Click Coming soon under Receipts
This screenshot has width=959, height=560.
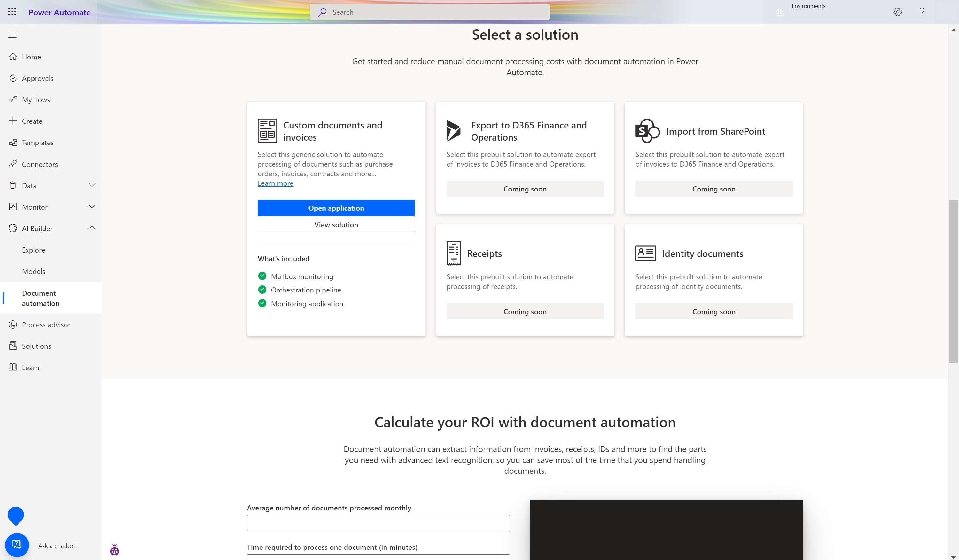pyautogui.click(x=525, y=311)
